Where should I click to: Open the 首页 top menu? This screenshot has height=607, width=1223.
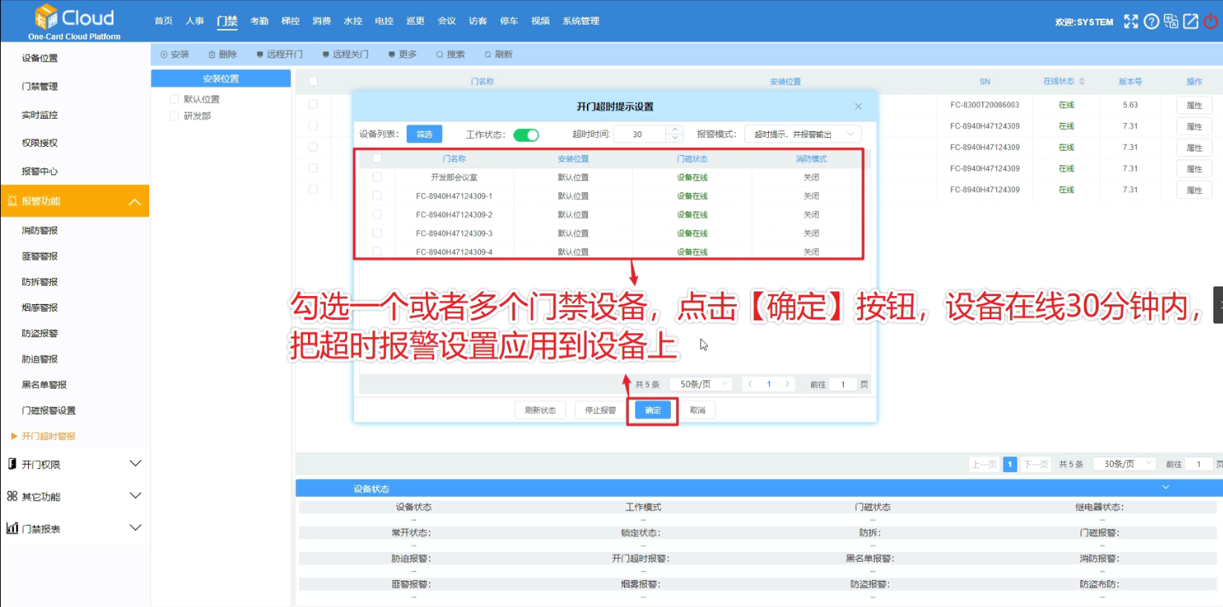163,21
